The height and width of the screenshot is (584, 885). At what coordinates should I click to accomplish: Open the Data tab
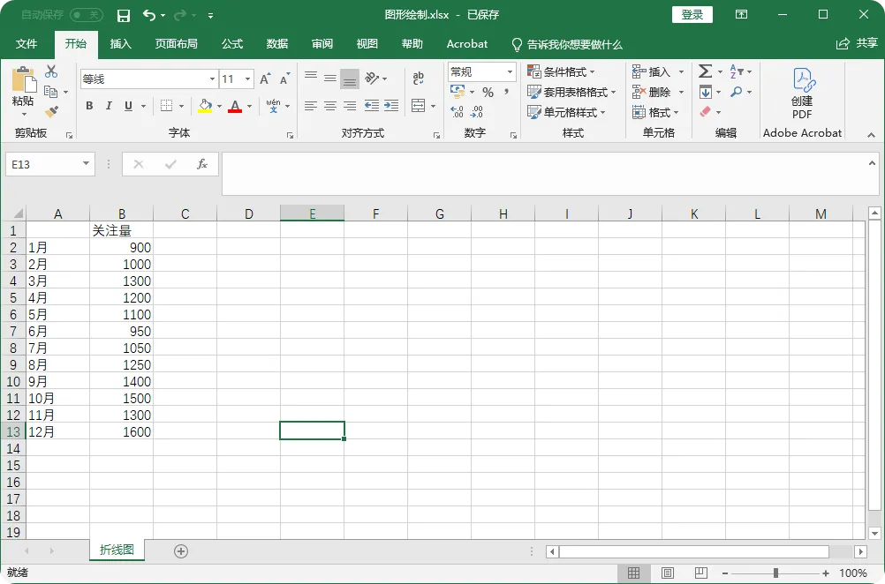coord(277,44)
